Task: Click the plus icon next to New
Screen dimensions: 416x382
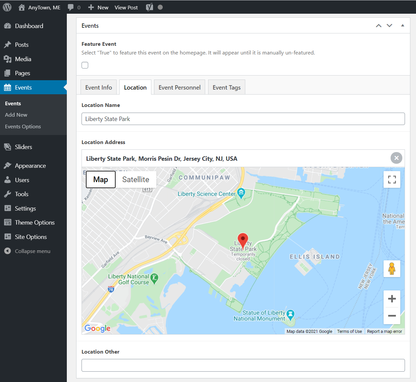Action: click(x=91, y=7)
